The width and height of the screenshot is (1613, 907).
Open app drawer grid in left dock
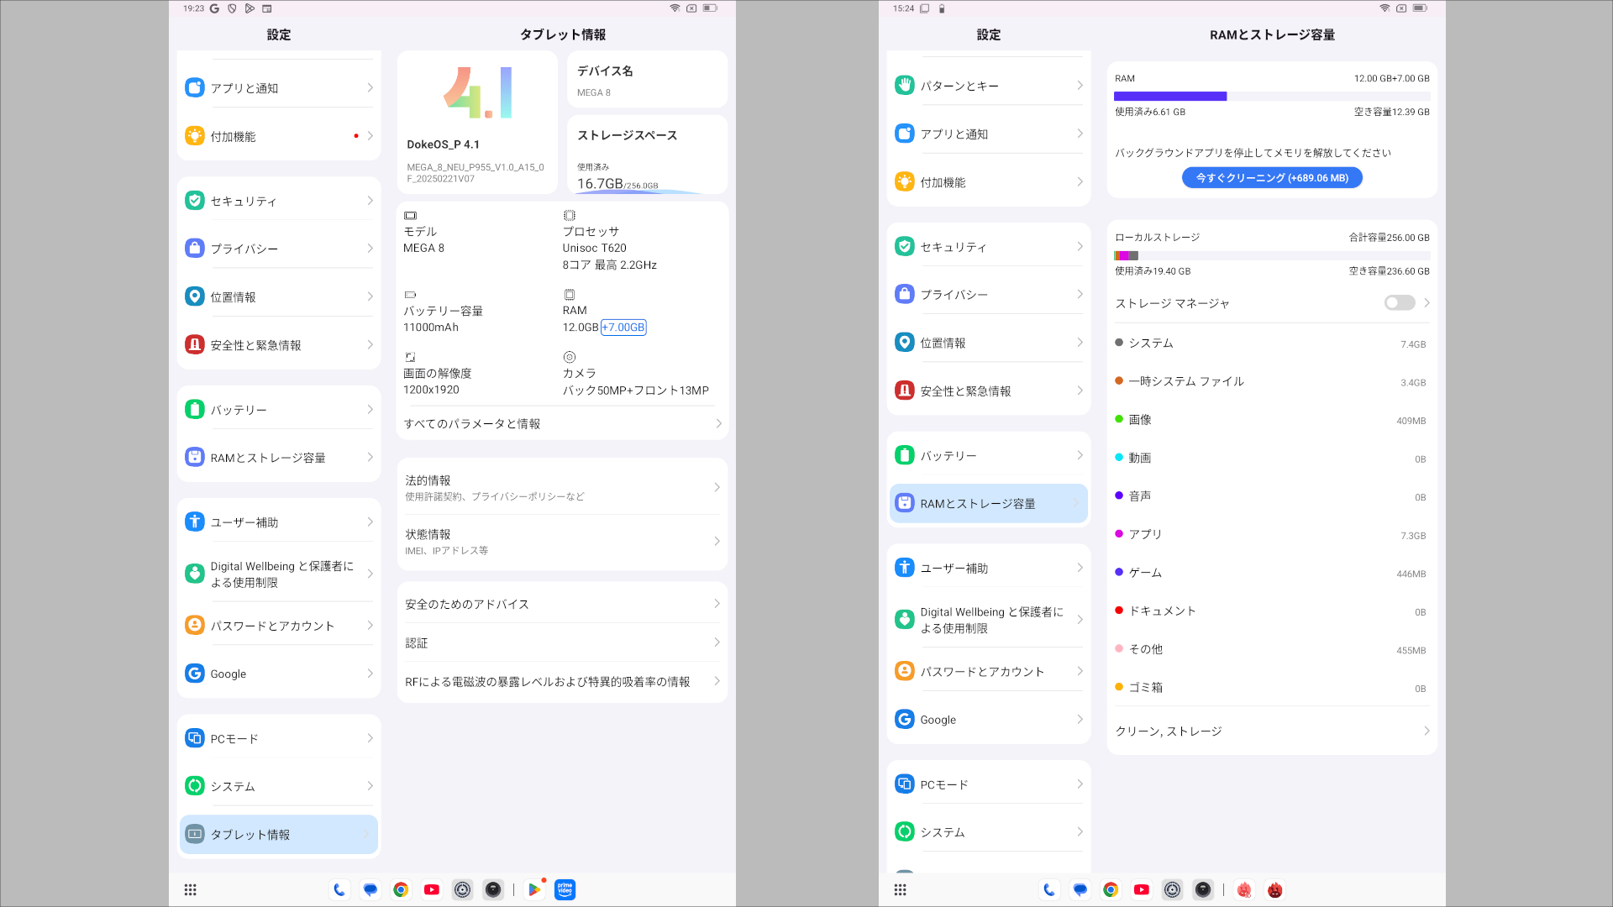[x=191, y=890]
